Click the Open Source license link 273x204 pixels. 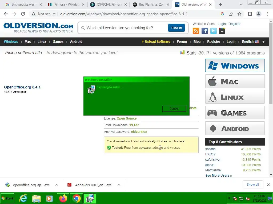[127, 118]
